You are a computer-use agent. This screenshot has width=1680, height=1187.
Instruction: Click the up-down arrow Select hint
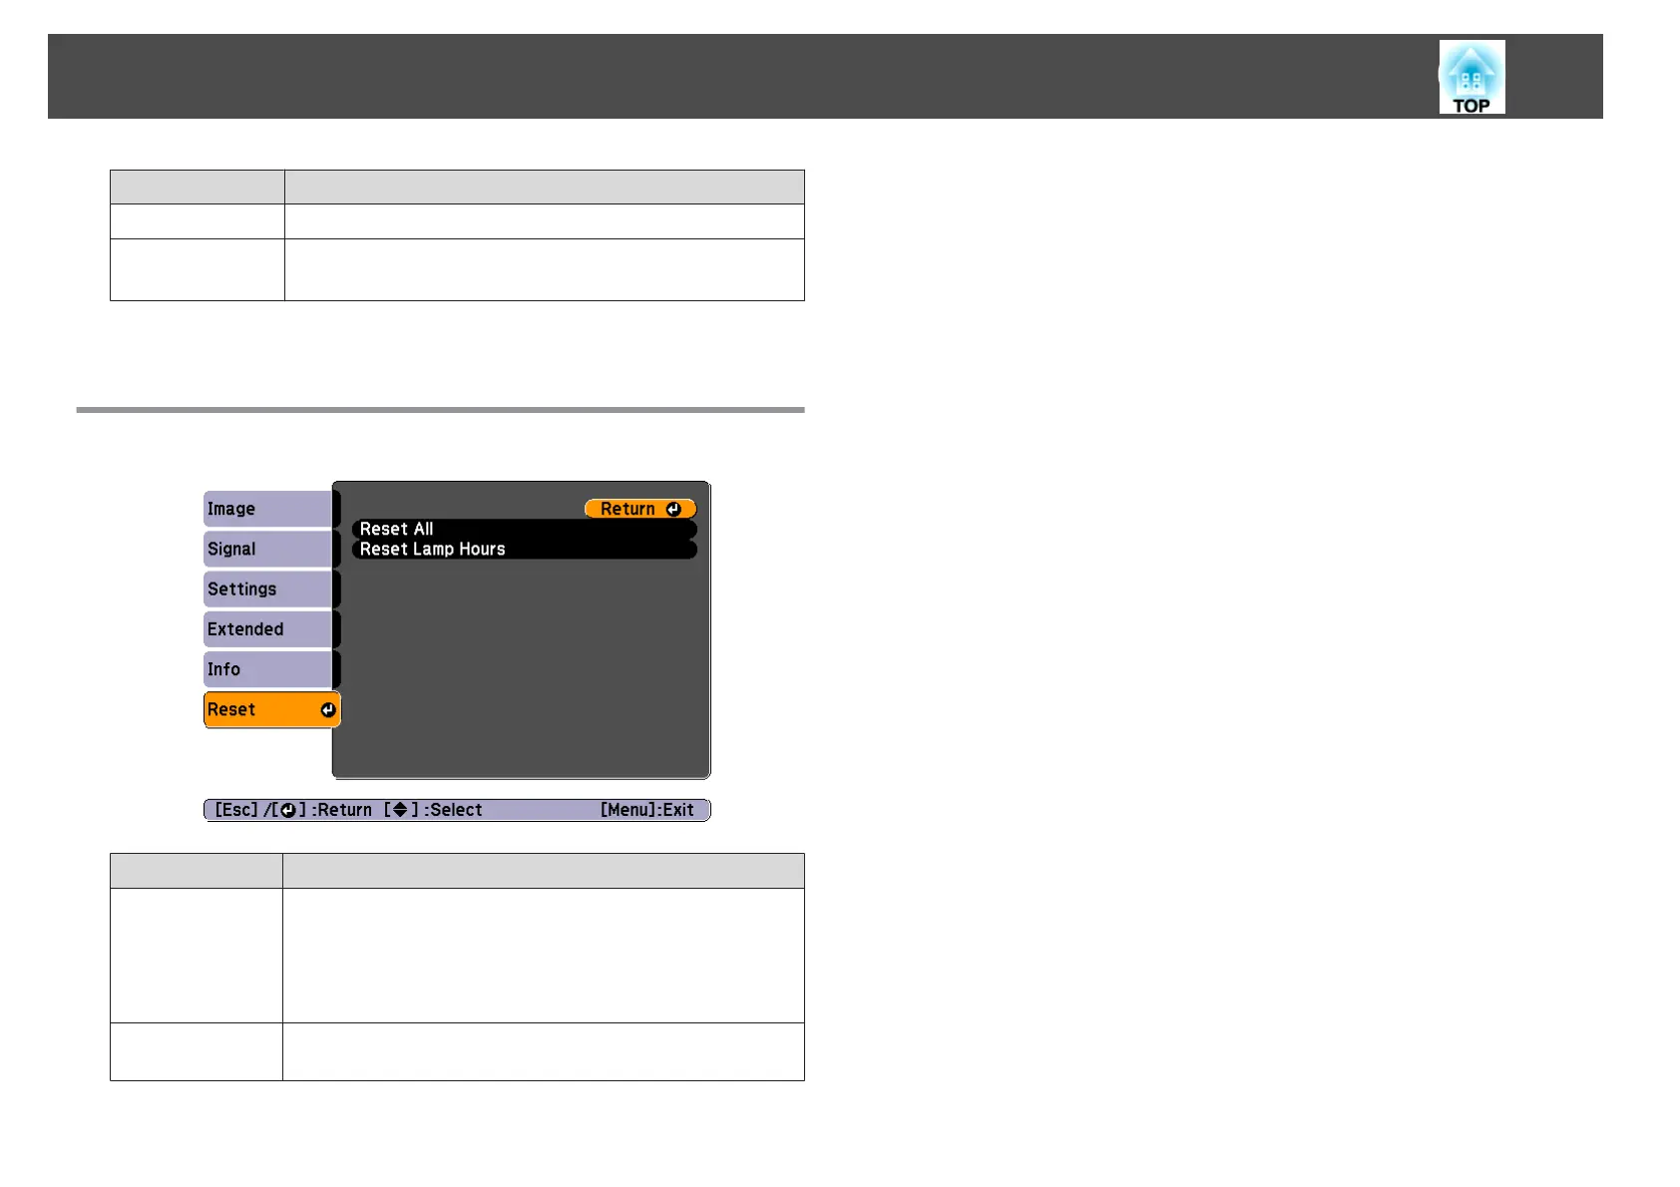(433, 810)
